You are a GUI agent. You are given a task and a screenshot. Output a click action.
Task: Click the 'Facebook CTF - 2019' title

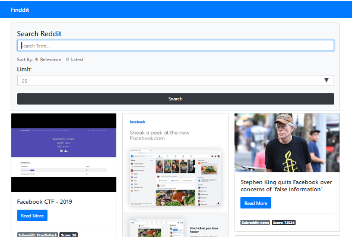[45, 202]
